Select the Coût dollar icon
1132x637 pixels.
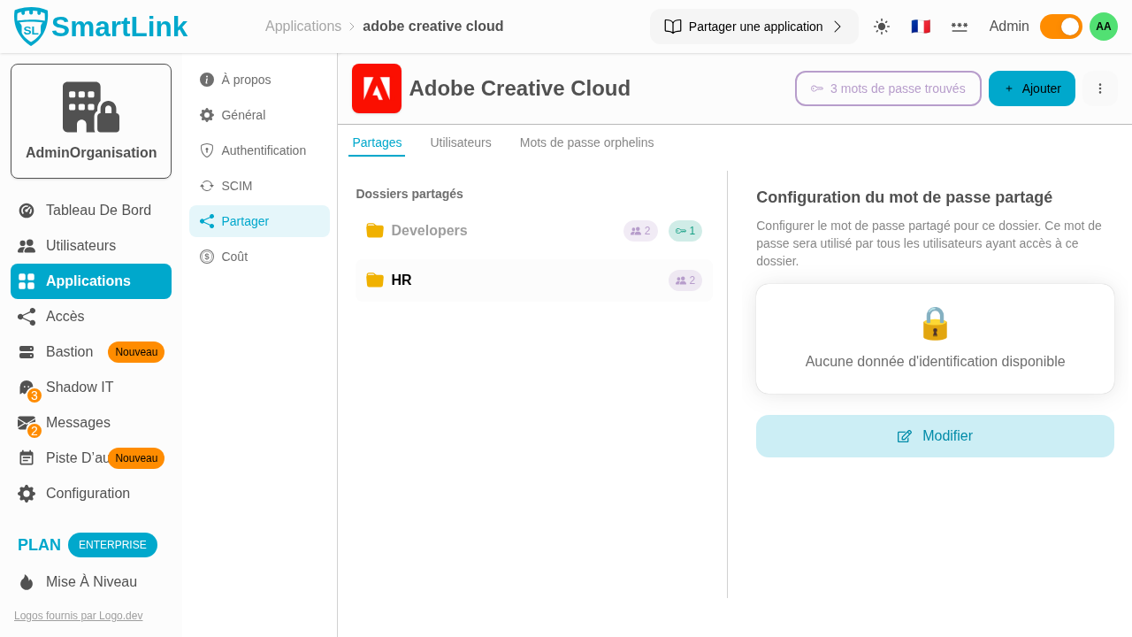point(206,257)
